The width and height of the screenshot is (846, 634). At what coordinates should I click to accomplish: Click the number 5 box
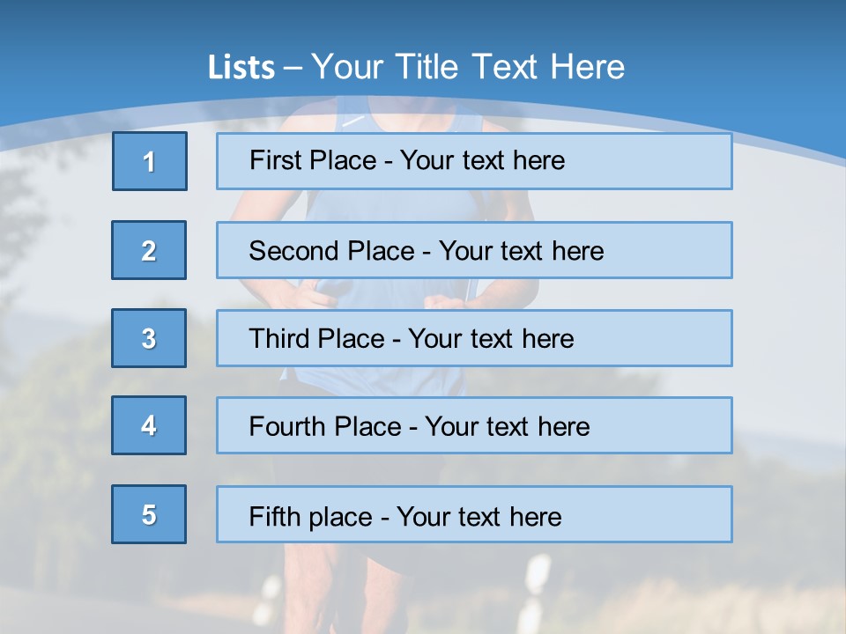(x=149, y=514)
